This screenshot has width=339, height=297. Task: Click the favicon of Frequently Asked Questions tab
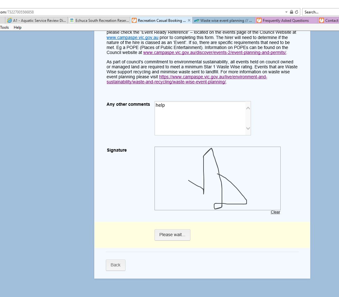(x=259, y=20)
